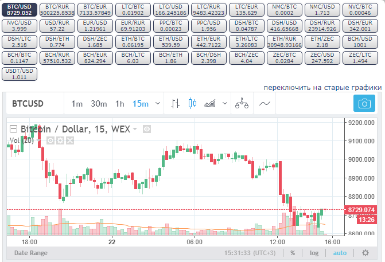The height and width of the screenshot is (262, 385).
Task: Collapse the Bitcoin / Dollar legend box
Action: click(14, 129)
